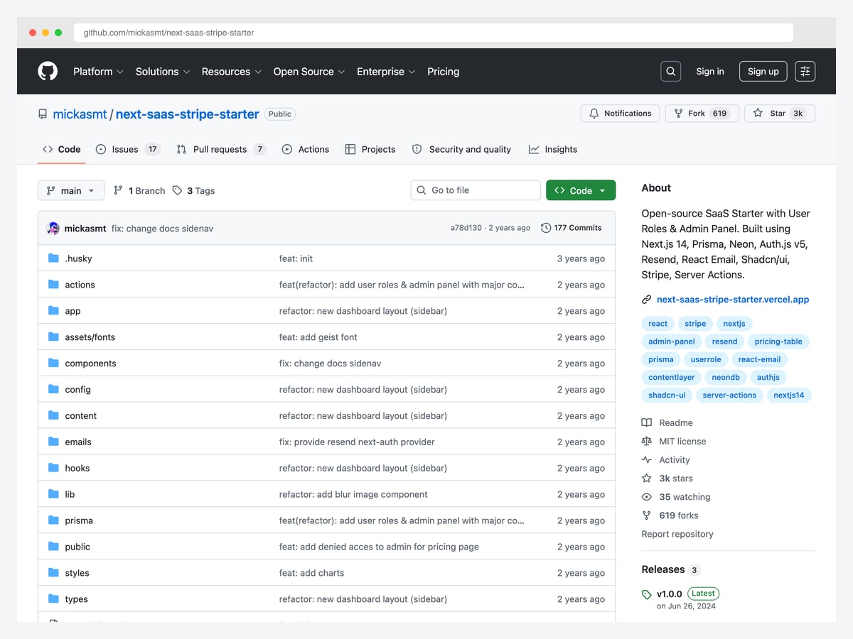Viewport: 853px width, 639px height.
Task: Open the header settings sliders icon
Action: tap(805, 71)
